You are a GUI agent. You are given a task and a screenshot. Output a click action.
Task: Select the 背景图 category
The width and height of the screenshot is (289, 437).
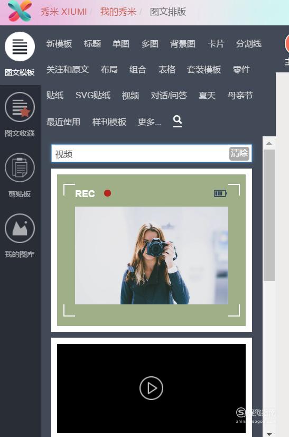(x=183, y=44)
